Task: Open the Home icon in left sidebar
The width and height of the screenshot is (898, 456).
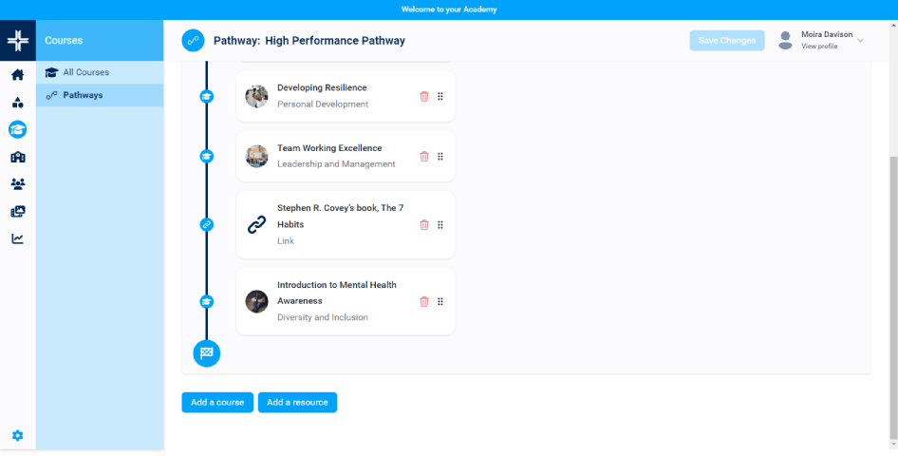Action: click(17, 75)
